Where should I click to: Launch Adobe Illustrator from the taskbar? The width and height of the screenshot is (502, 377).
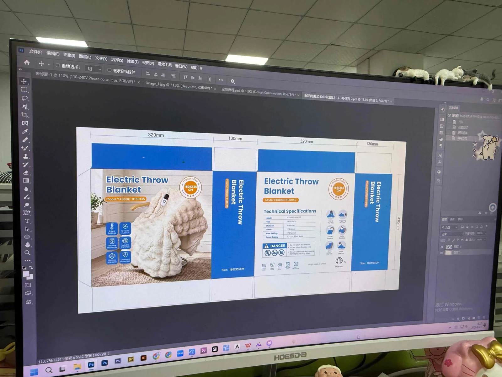tap(143, 358)
